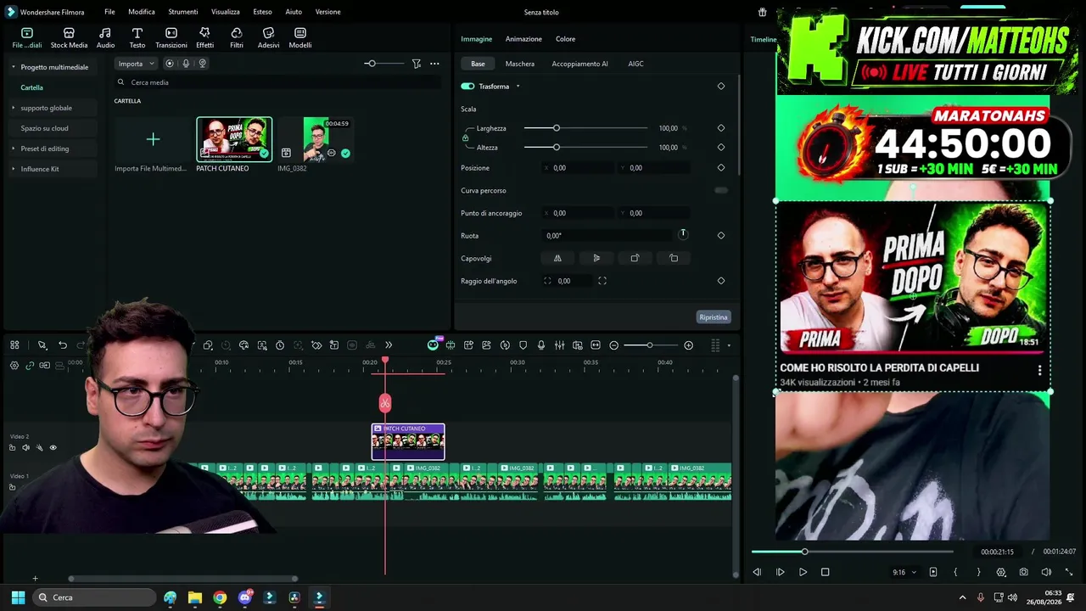Open the preview volume speaker icon
1086x611 pixels.
click(1046, 572)
